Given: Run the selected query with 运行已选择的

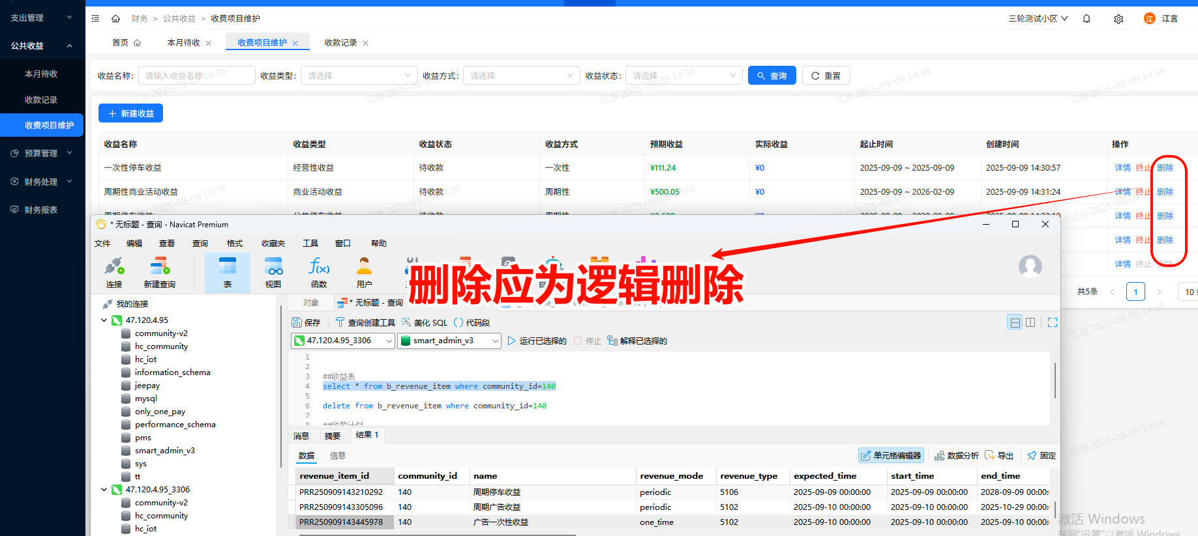Looking at the screenshot, I should pyautogui.click(x=537, y=341).
